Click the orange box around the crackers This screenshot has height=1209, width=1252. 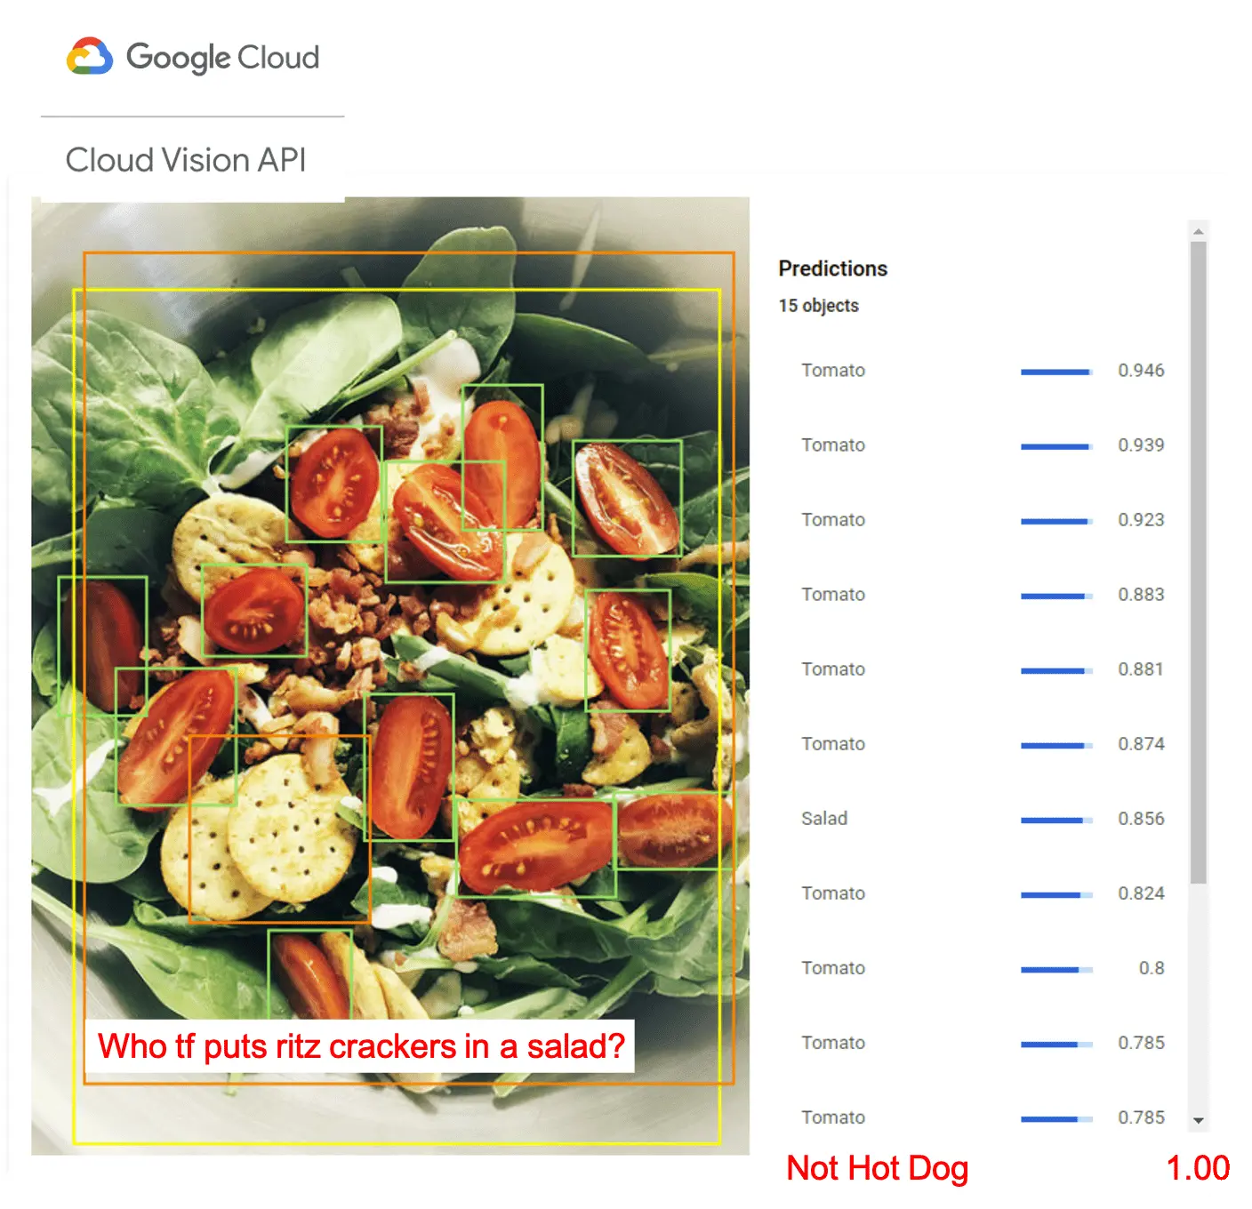pyautogui.click(x=279, y=829)
